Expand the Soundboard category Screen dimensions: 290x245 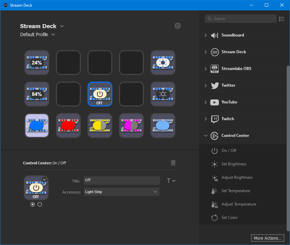[206, 35]
